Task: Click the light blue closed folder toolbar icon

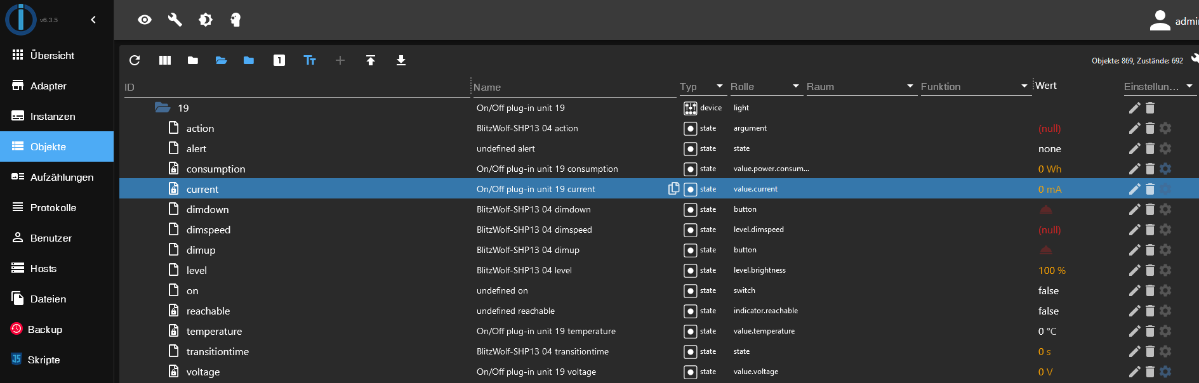Action: point(249,60)
